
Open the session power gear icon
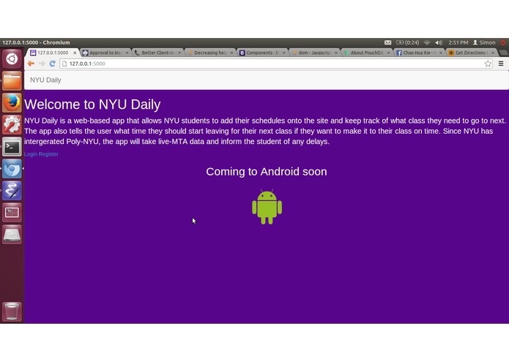pos(503,42)
